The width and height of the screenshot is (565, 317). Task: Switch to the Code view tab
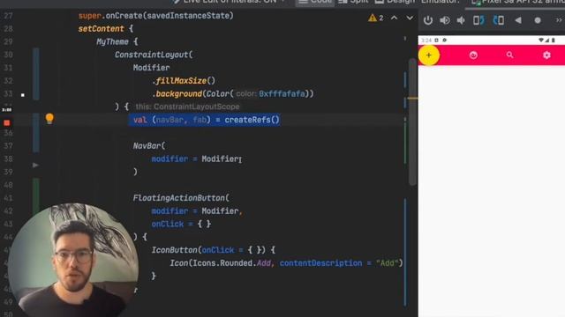315,2
